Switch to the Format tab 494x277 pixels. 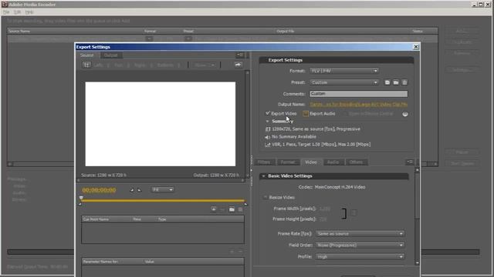click(x=288, y=162)
